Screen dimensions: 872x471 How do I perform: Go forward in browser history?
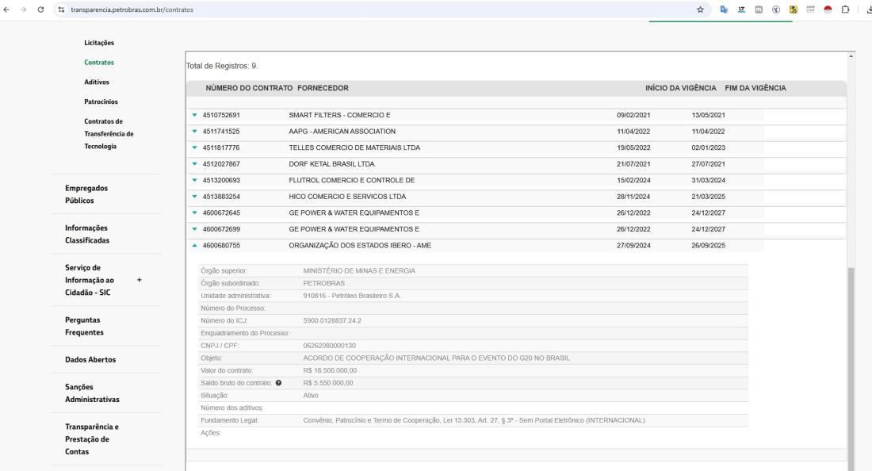tap(23, 10)
